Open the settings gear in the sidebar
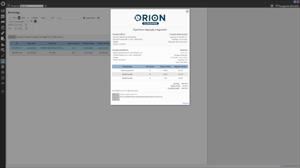 pos(3,72)
